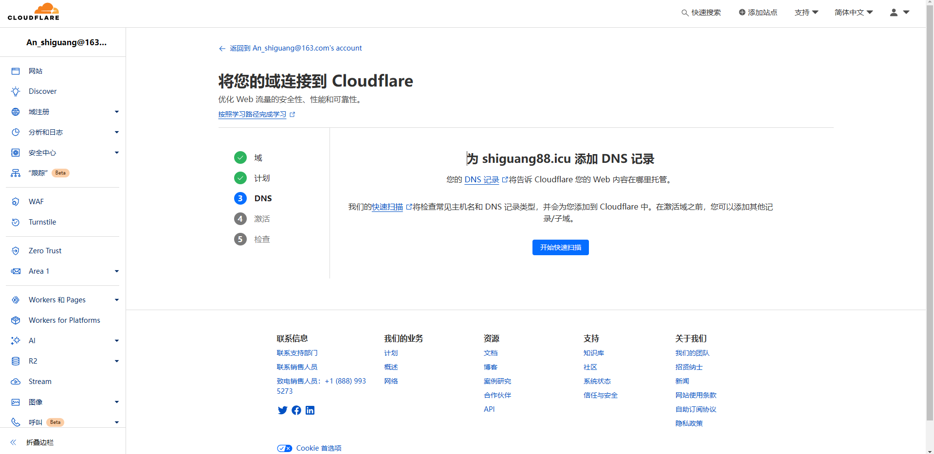The height and width of the screenshot is (454, 934).
Task: Click the 致电销售人员 phone number link
Action: [321, 386]
